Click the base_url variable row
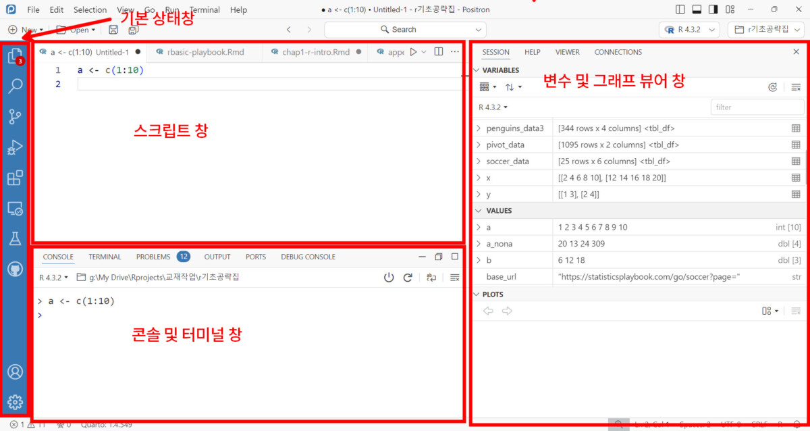 coord(639,277)
